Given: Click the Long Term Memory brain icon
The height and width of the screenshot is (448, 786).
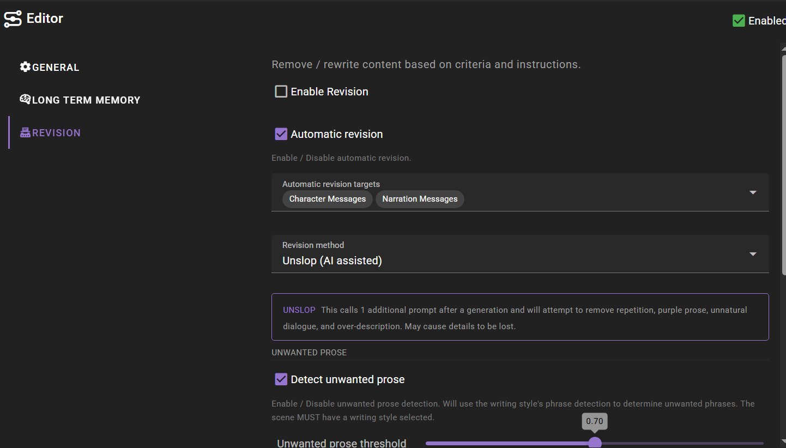Looking at the screenshot, I should 25,99.
